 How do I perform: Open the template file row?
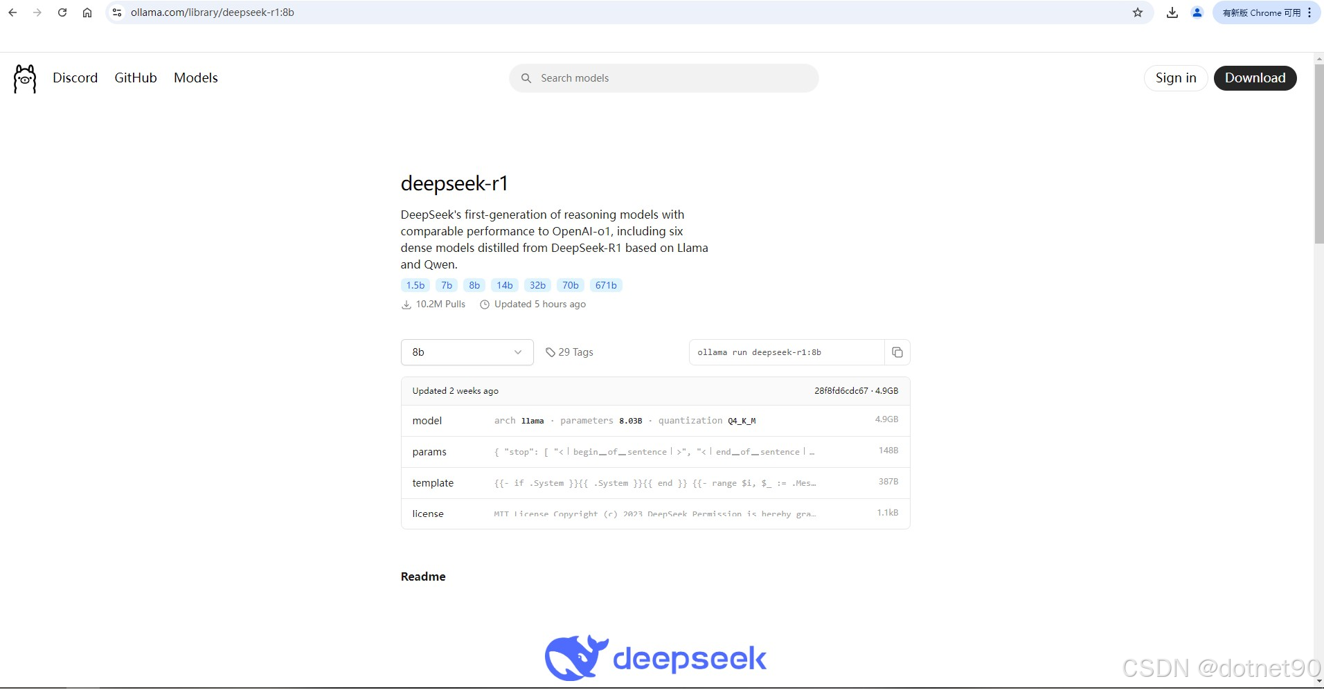coord(655,483)
